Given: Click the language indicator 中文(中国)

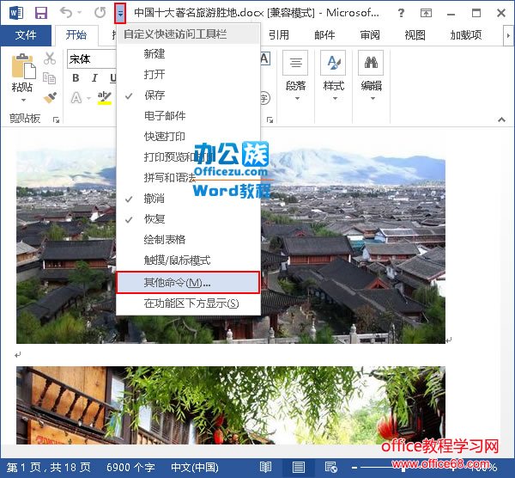Looking at the screenshot, I should [195, 467].
